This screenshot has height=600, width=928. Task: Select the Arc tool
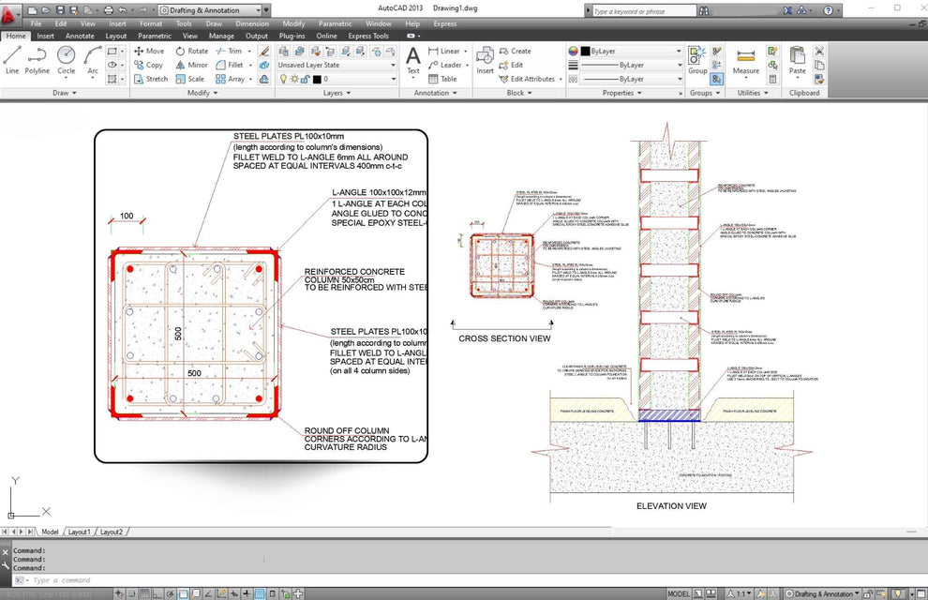tap(93, 60)
